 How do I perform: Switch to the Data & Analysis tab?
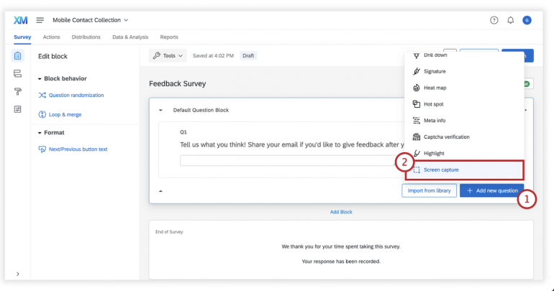coord(130,37)
